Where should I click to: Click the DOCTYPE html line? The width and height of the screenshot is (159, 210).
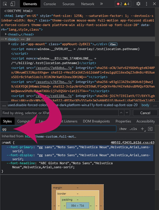(x=18, y=11)
